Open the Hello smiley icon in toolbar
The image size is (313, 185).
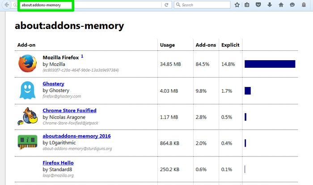(292, 5)
